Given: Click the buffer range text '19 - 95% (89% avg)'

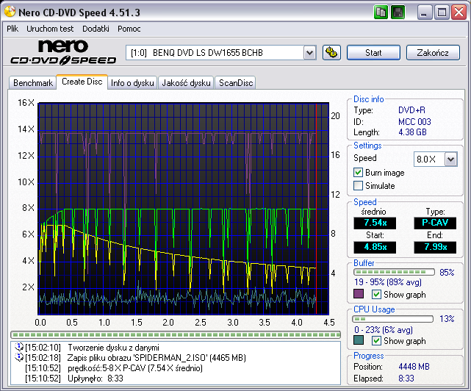Looking at the screenshot, I should [388, 282].
